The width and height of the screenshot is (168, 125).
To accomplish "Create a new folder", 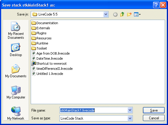I will click(x=129, y=14).
